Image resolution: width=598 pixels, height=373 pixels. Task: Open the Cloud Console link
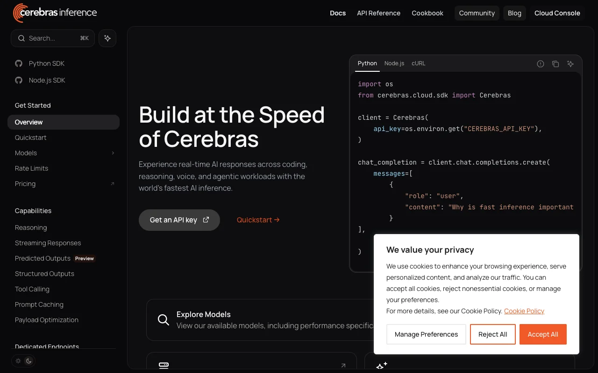[x=557, y=13]
